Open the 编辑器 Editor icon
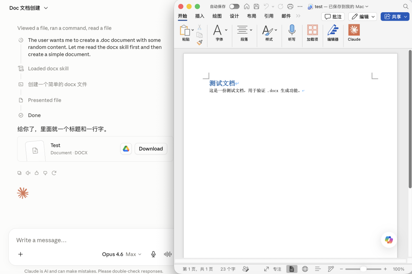Screen dimensions: 412x274 click(x=333, y=32)
